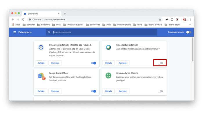Open Details for Google Docs Offline
Screen dimensions: 203x116
pos(41,91)
